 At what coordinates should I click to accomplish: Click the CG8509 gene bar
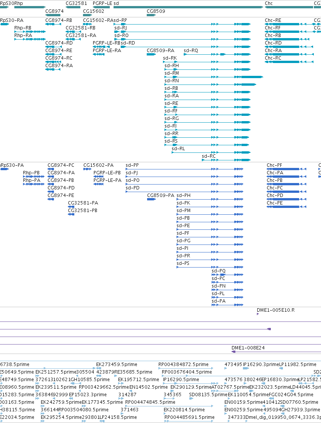click(151, 15)
